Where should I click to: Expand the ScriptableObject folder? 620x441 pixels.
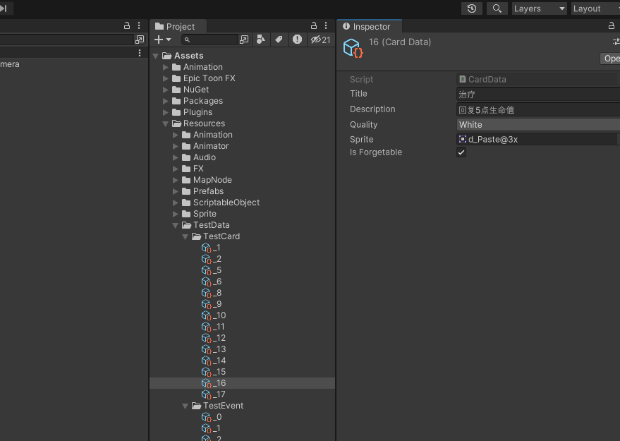click(176, 203)
